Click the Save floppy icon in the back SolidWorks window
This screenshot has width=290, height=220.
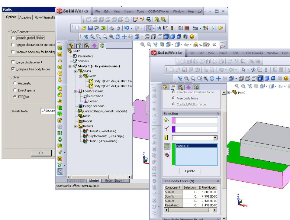pos(90,28)
